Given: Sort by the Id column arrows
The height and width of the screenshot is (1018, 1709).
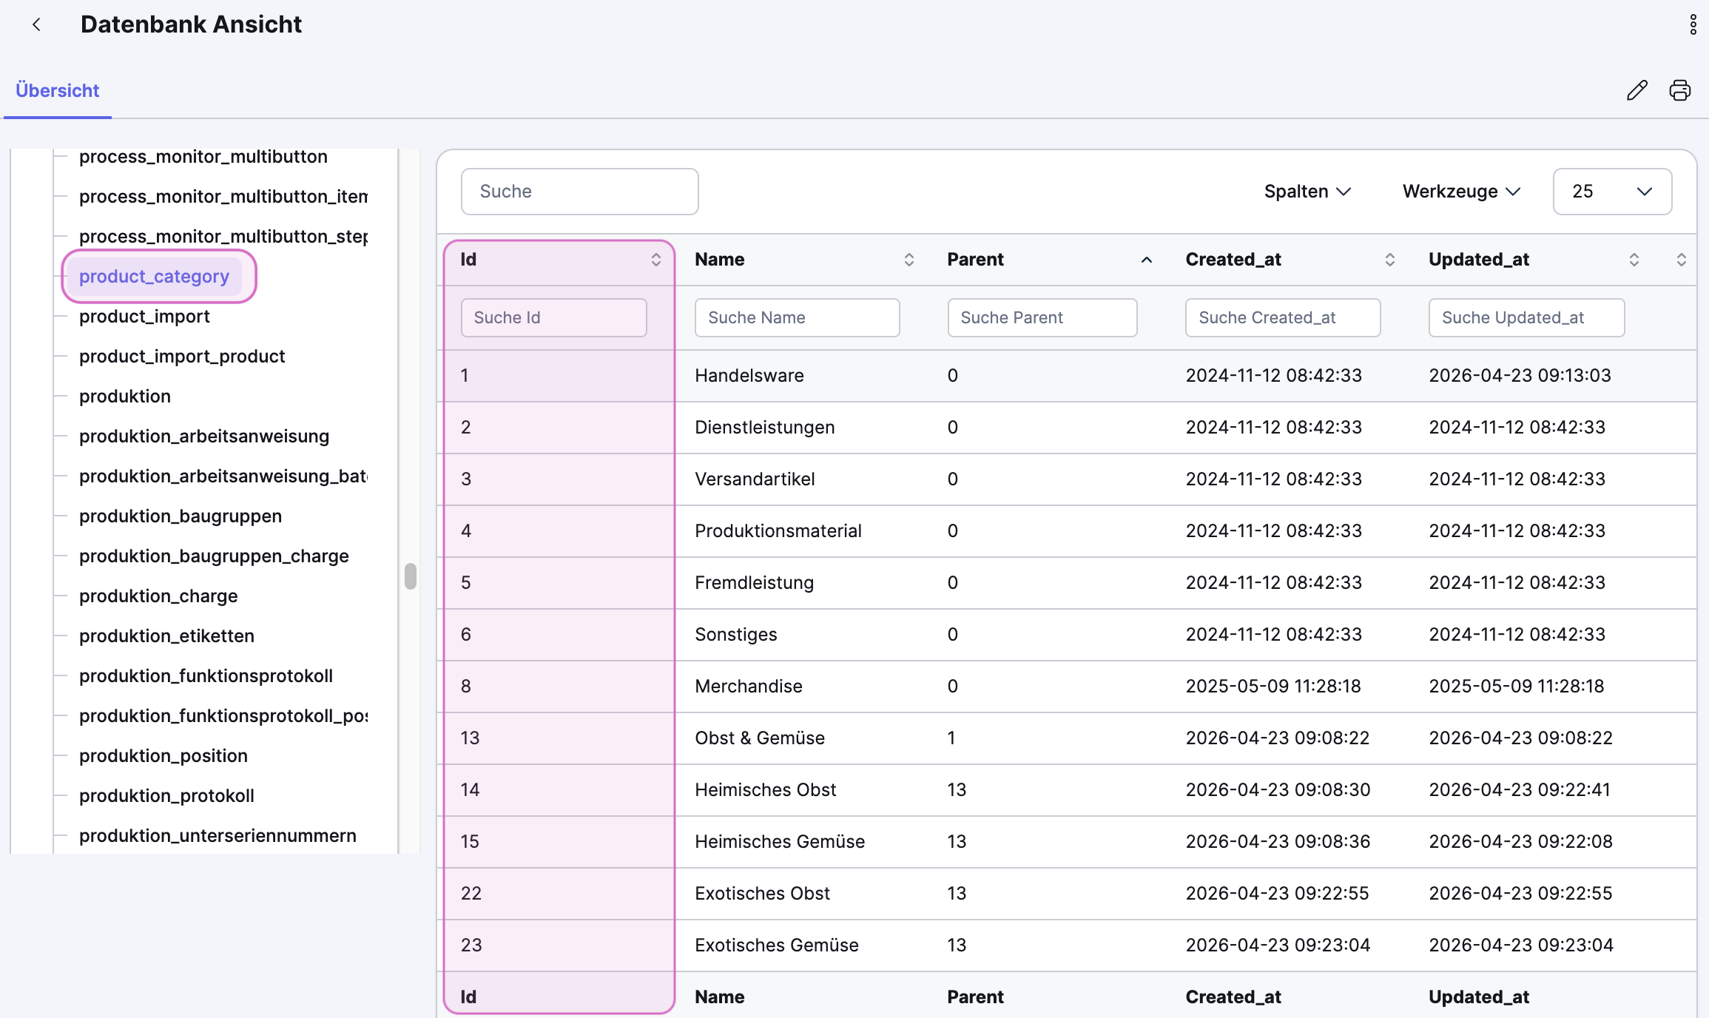Looking at the screenshot, I should click(655, 260).
